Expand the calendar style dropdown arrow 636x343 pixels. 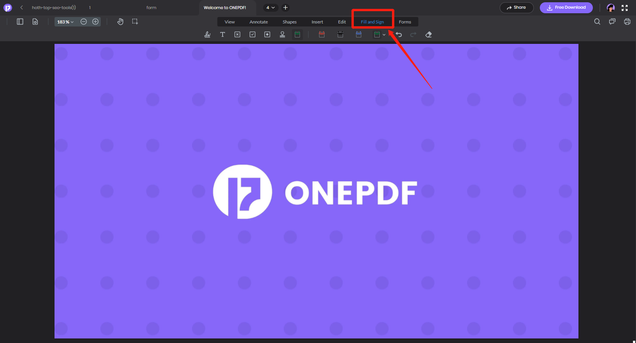[x=384, y=35]
